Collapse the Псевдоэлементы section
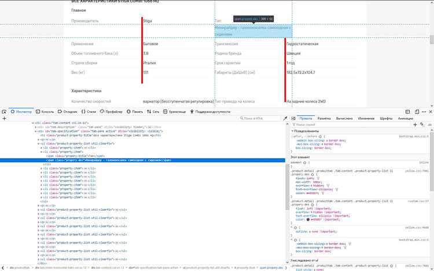This screenshot has height=271, width=434. click(292, 131)
